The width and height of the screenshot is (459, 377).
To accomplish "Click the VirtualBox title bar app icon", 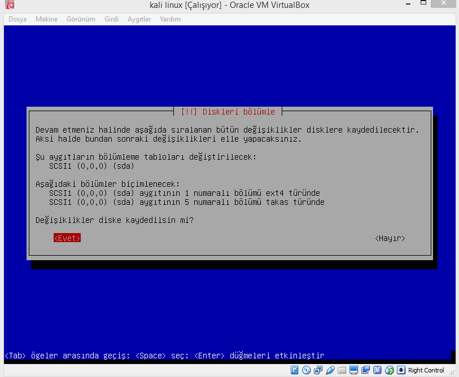I will click(x=7, y=6).
